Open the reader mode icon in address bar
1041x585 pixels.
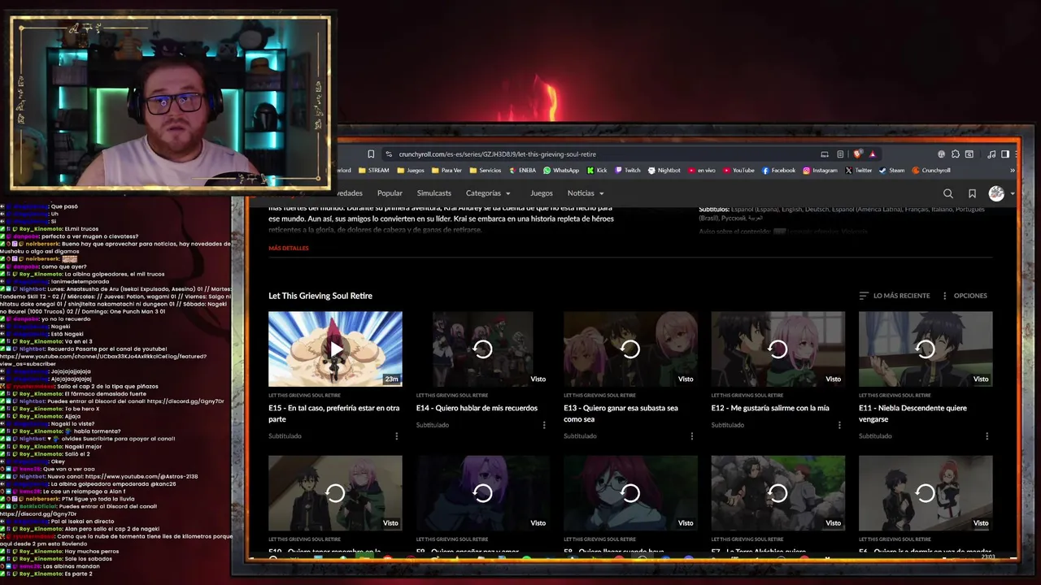click(840, 154)
